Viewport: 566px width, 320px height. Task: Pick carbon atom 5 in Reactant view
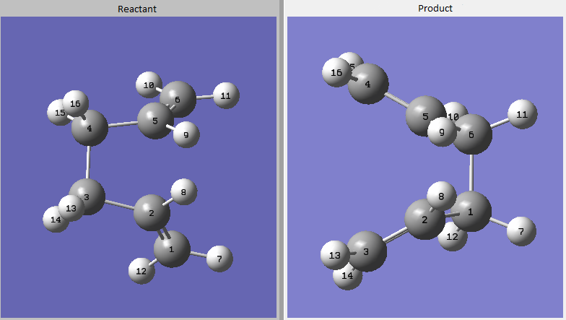click(x=156, y=121)
